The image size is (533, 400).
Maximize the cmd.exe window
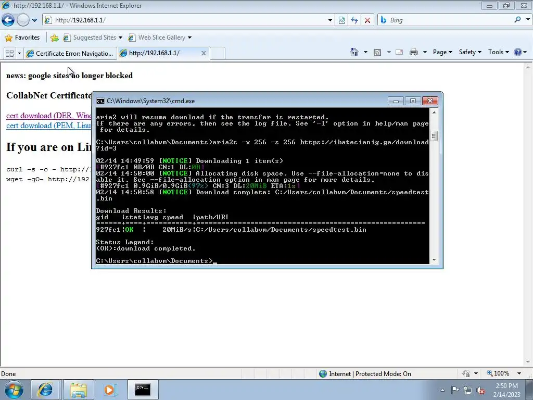[x=413, y=101]
